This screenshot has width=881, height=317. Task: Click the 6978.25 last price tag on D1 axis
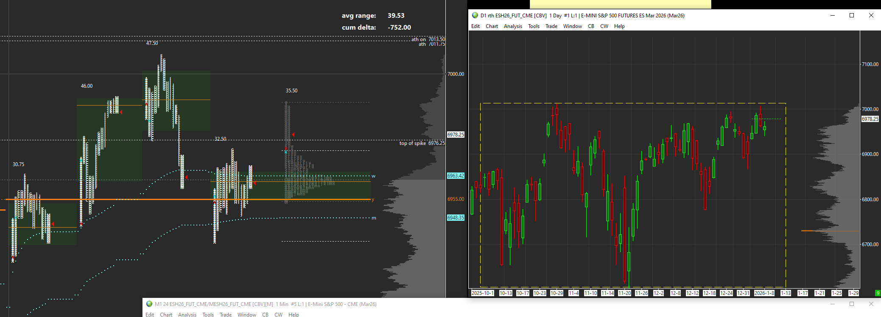tap(870, 119)
